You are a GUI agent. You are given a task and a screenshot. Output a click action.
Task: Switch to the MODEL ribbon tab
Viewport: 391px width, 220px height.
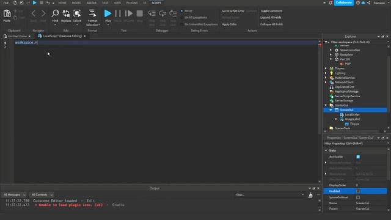point(76,2)
